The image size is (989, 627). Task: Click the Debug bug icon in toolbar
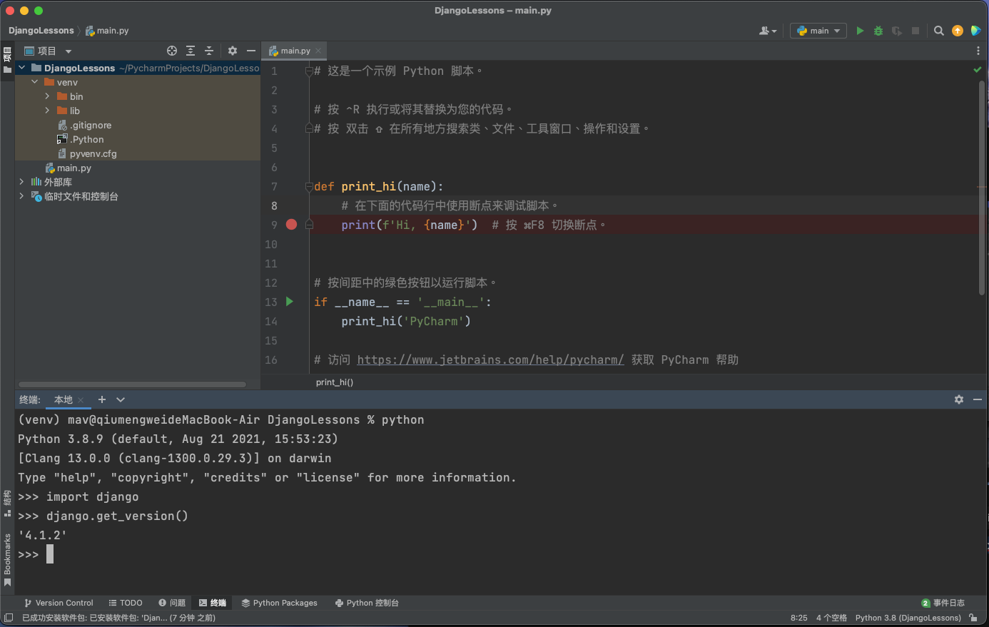pyautogui.click(x=878, y=31)
